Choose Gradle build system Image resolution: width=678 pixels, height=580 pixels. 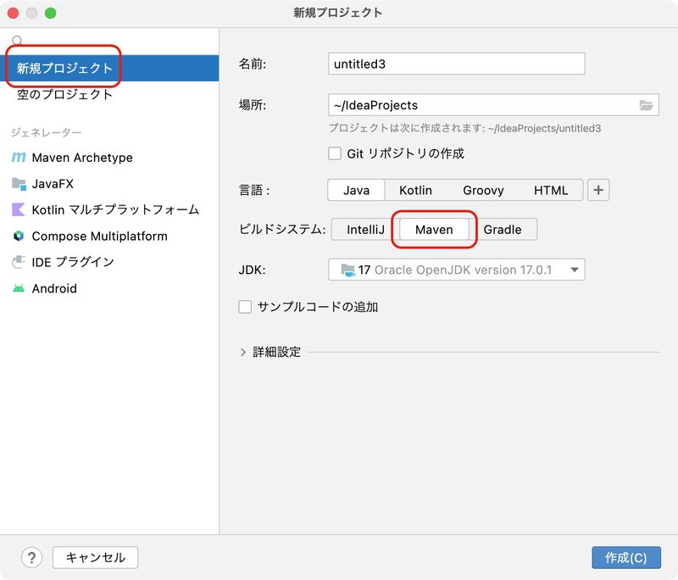[503, 229]
